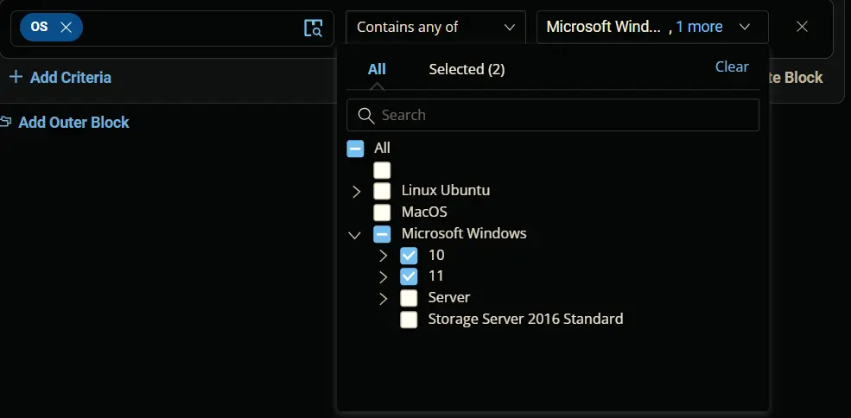
Task: Check the MacOS checkbox
Action: pyautogui.click(x=382, y=212)
